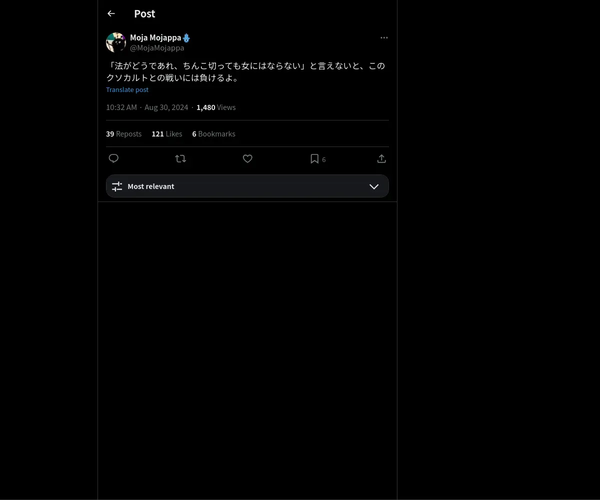600x500 pixels.
Task: Open the @MojaMojappa handle link
Action: [157, 48]
